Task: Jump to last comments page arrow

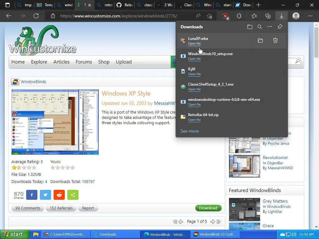Action: [219, 222]
